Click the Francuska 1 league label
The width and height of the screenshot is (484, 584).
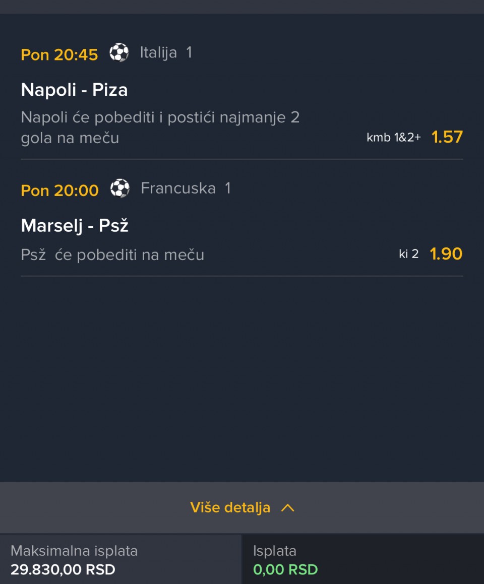point(186,188)
